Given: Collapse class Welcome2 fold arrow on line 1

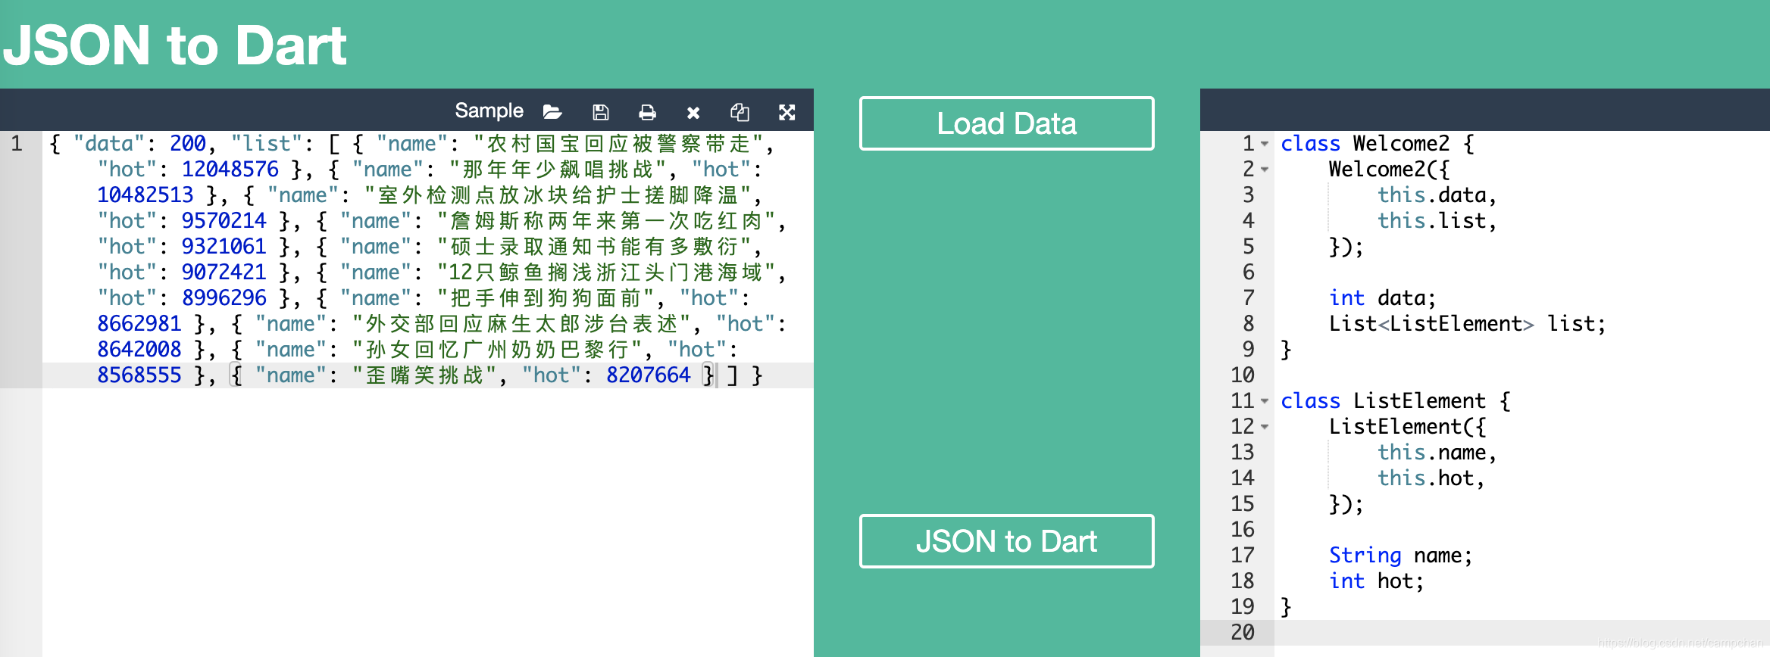Looking at the screenshot, I should [1265, 144].
